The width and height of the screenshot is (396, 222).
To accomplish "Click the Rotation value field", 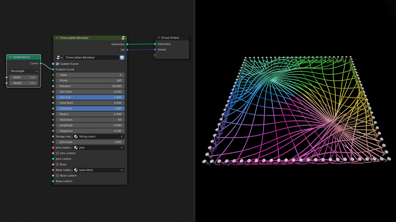I will [x=90, y=86].
